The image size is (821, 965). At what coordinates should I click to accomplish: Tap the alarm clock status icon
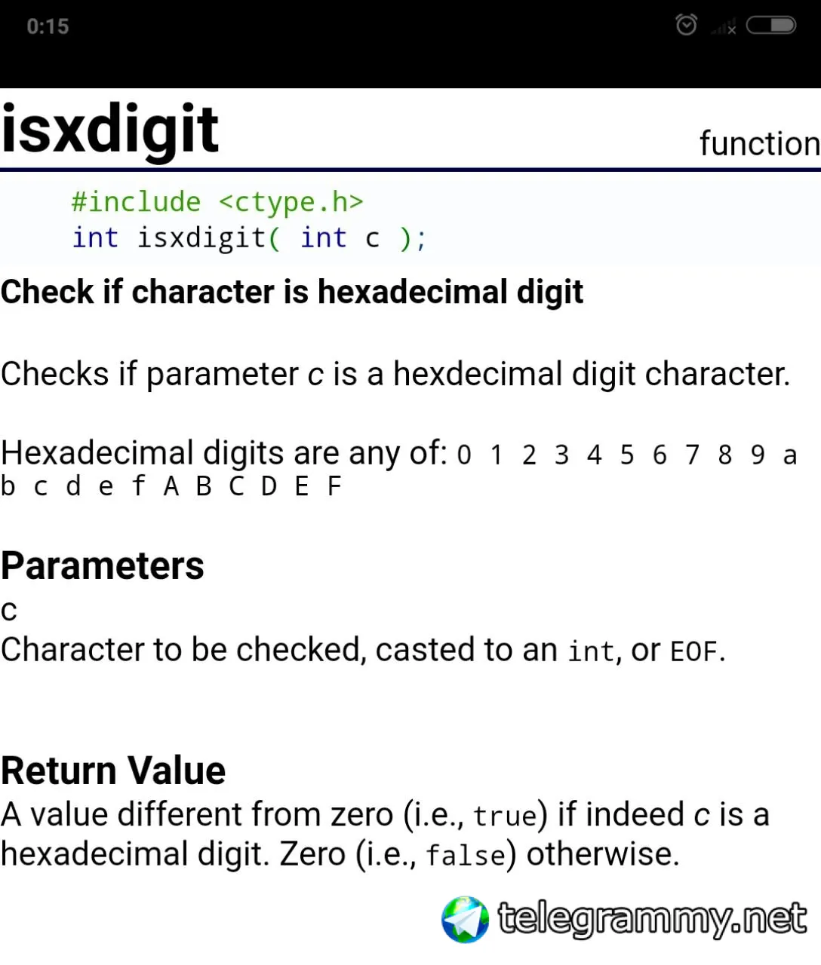[686, 25]
